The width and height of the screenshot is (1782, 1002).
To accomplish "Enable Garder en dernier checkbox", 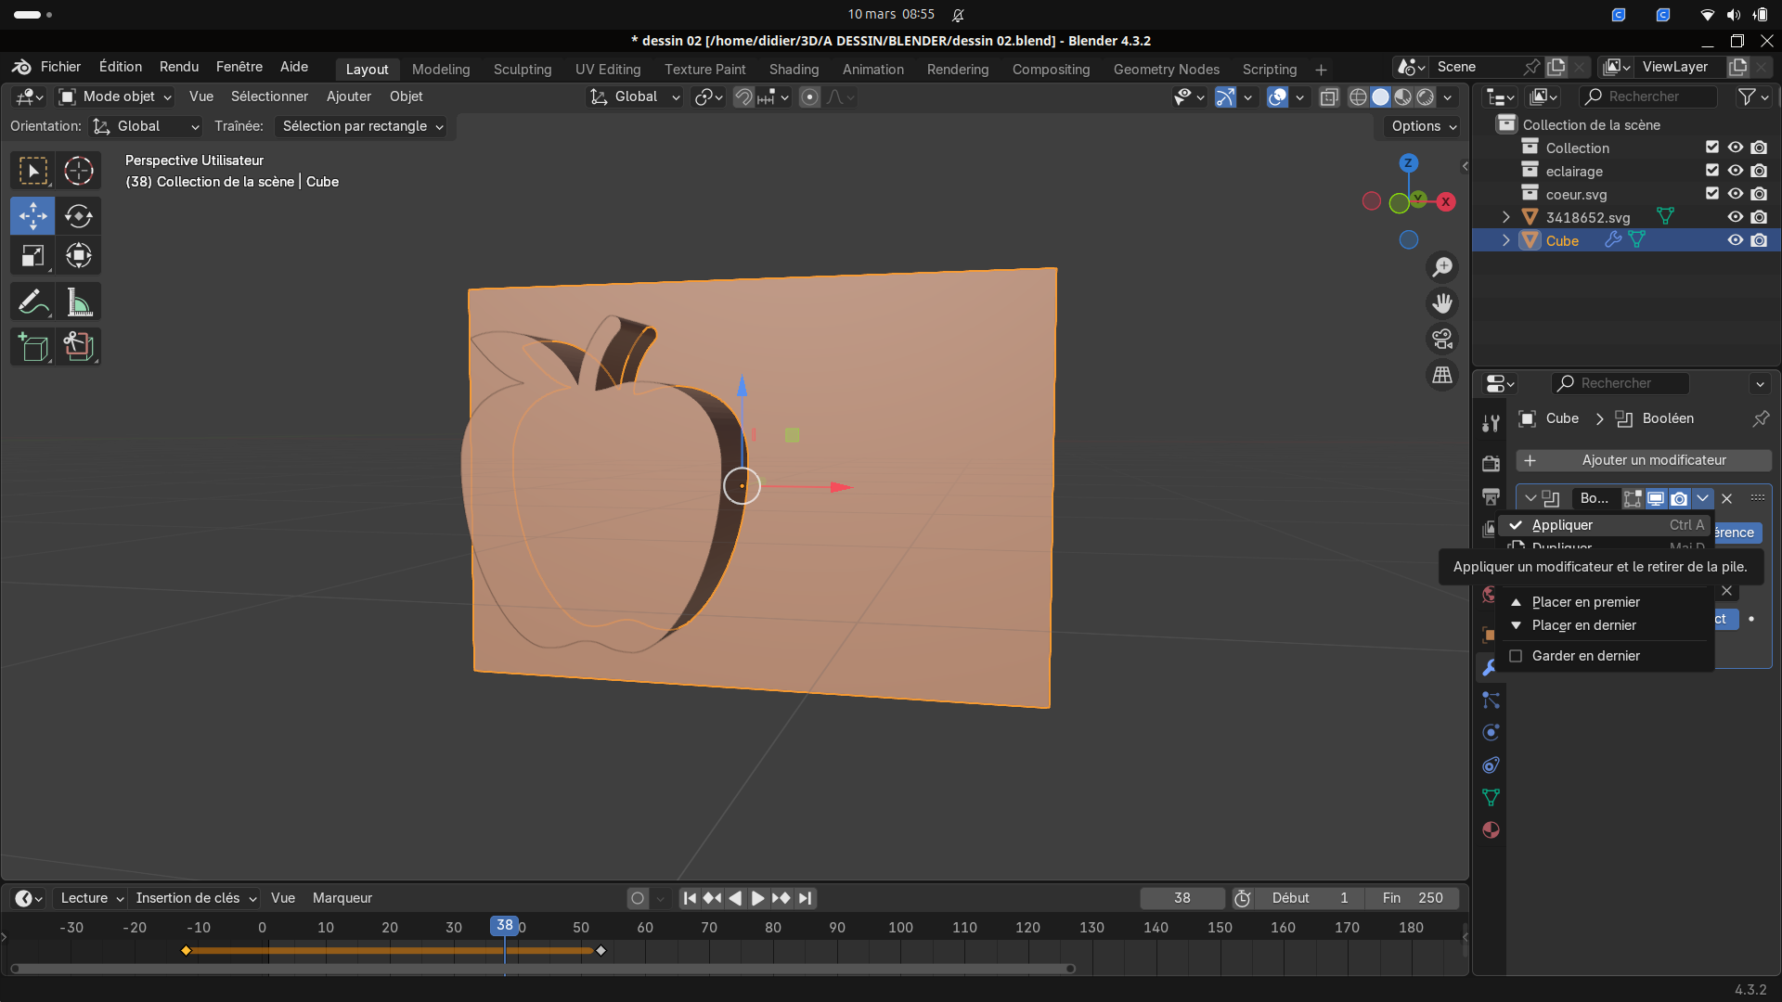I will tap(1517, 656).
